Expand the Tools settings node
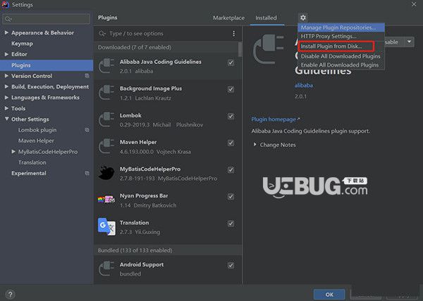 point(6,108)
